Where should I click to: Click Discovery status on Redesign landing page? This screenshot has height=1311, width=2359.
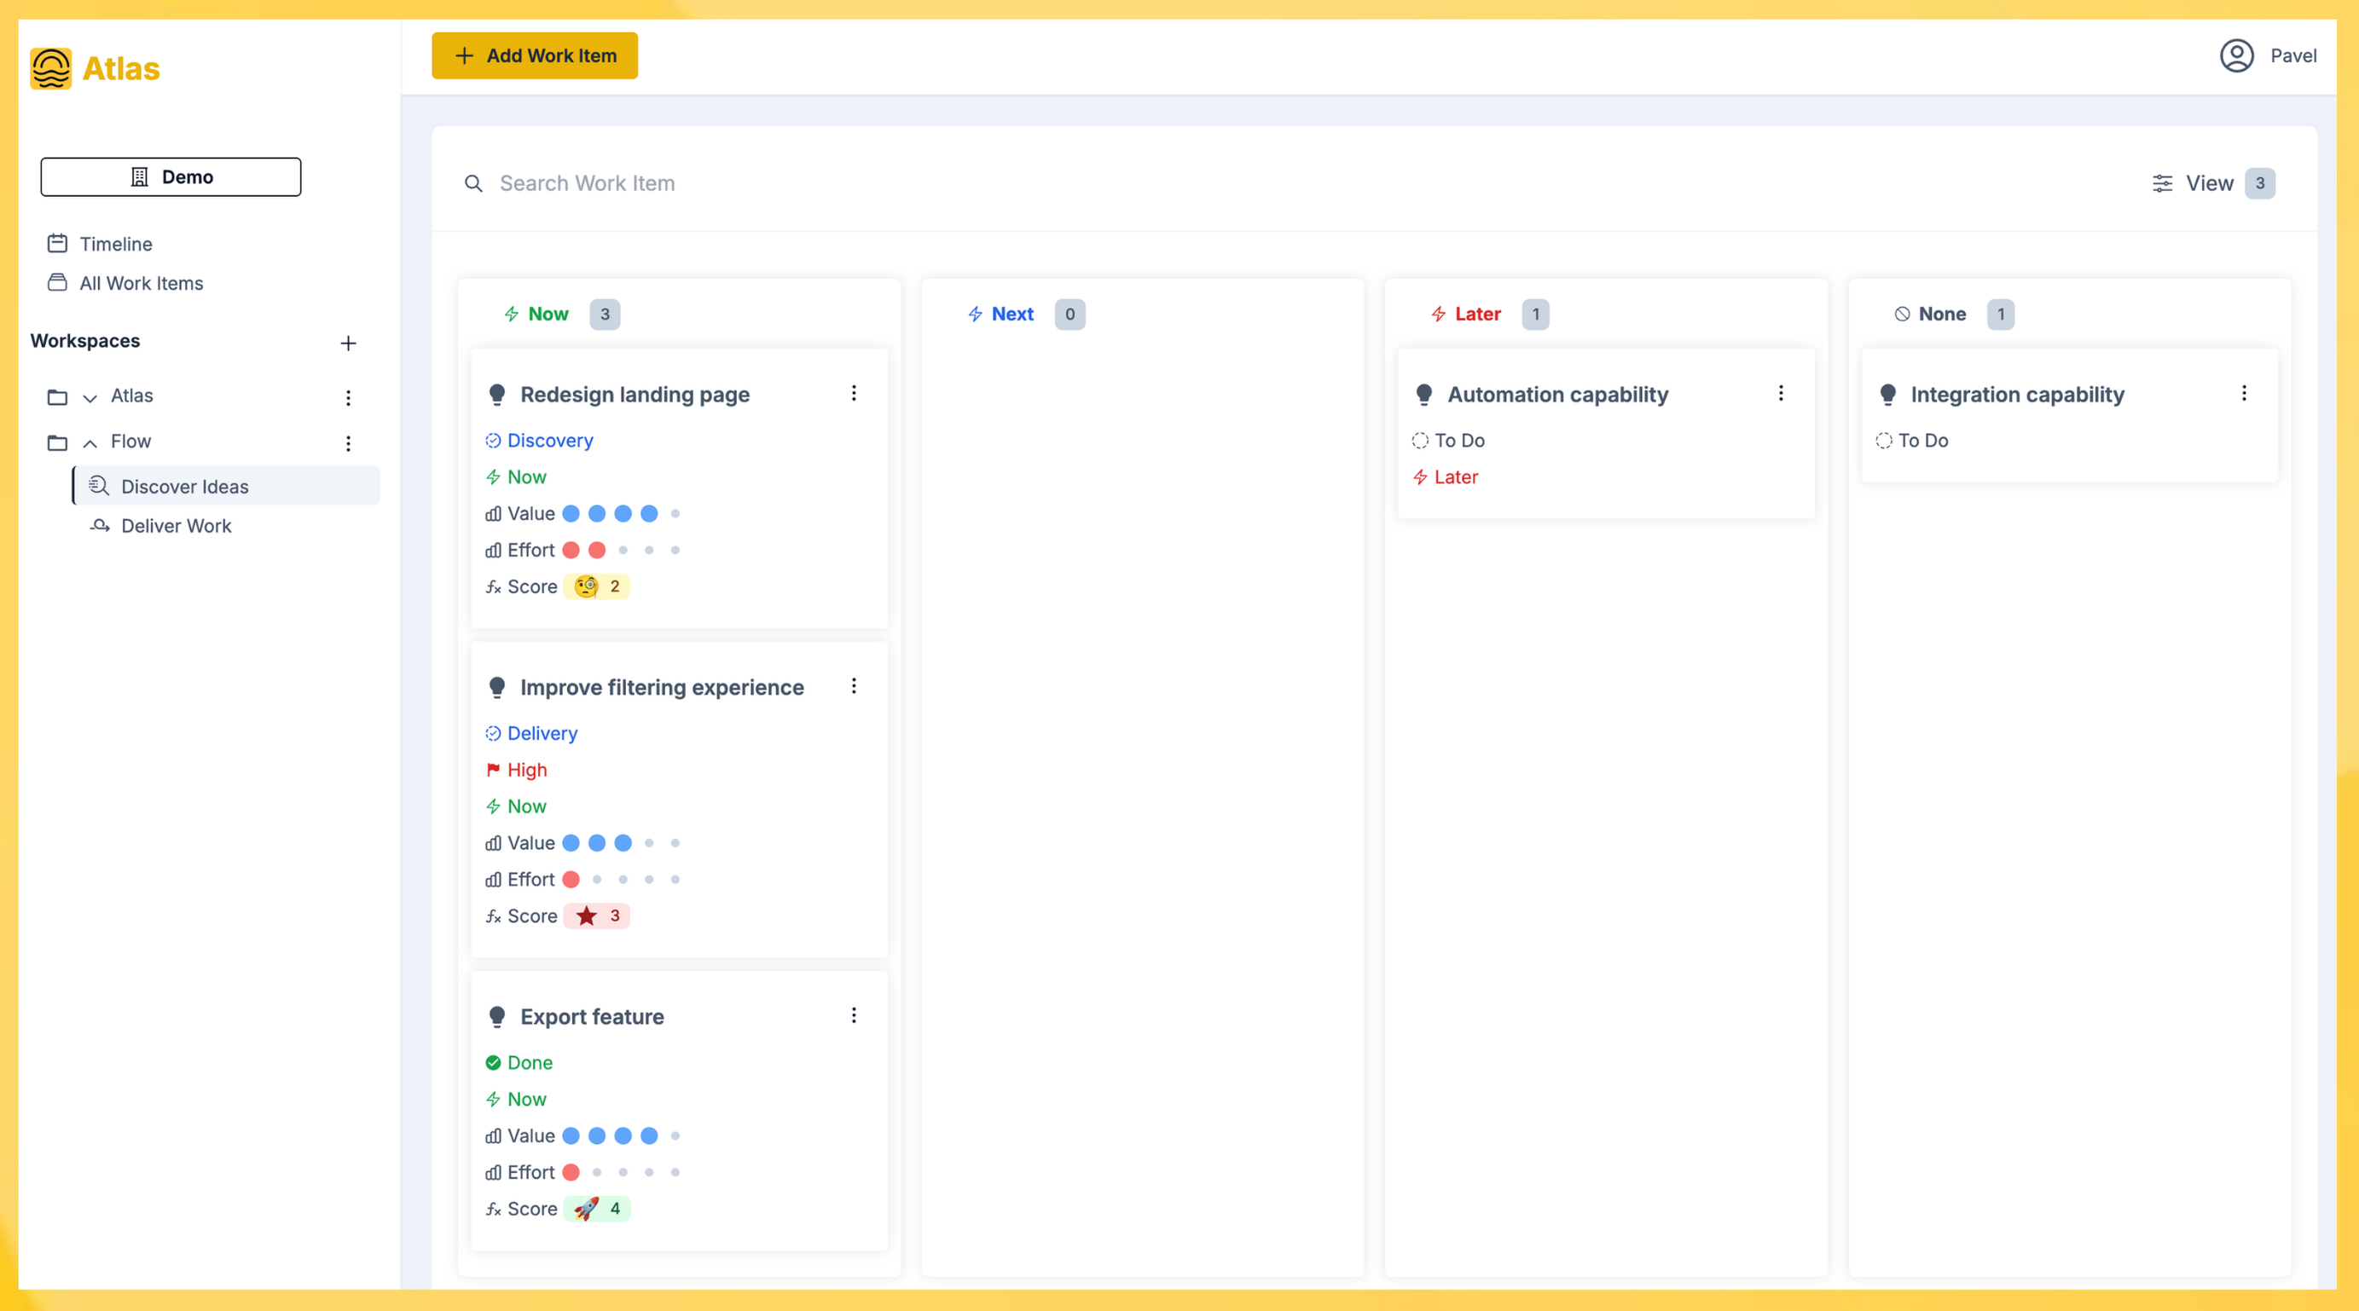(548, 441)
